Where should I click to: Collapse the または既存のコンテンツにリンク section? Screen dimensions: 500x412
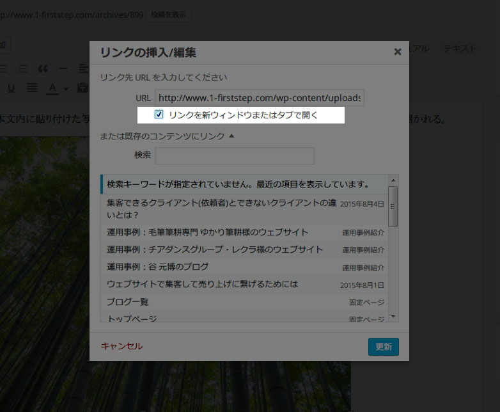click(167, 136)
